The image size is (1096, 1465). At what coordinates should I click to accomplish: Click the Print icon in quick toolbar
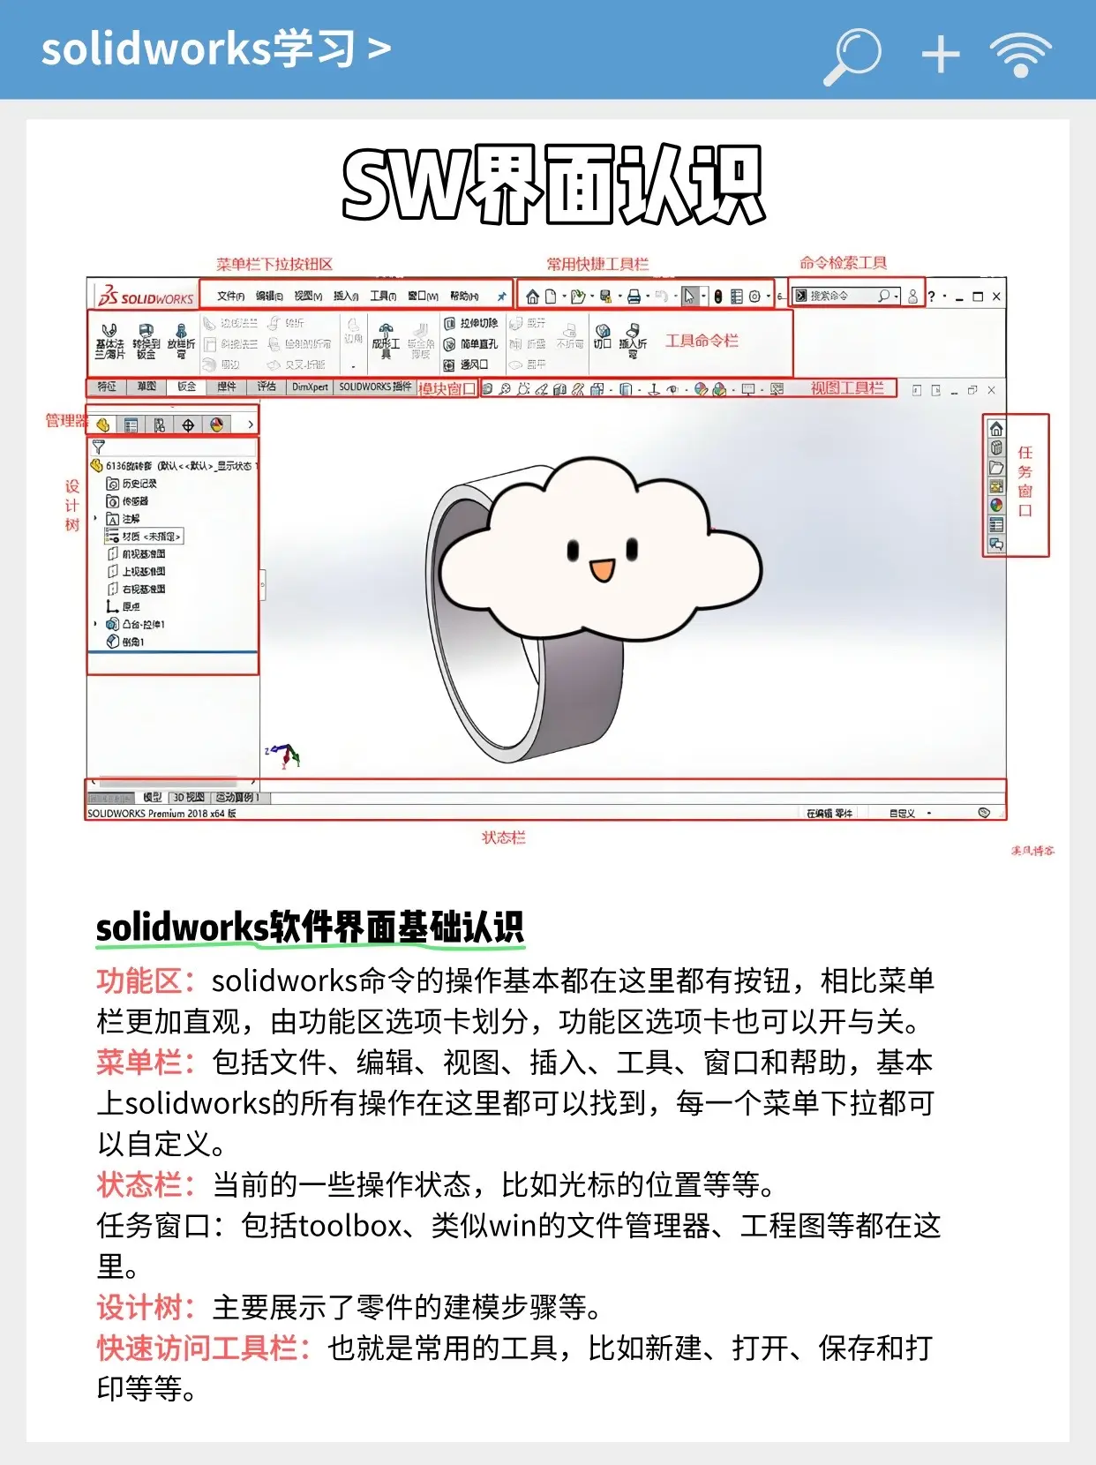(633, 297)
